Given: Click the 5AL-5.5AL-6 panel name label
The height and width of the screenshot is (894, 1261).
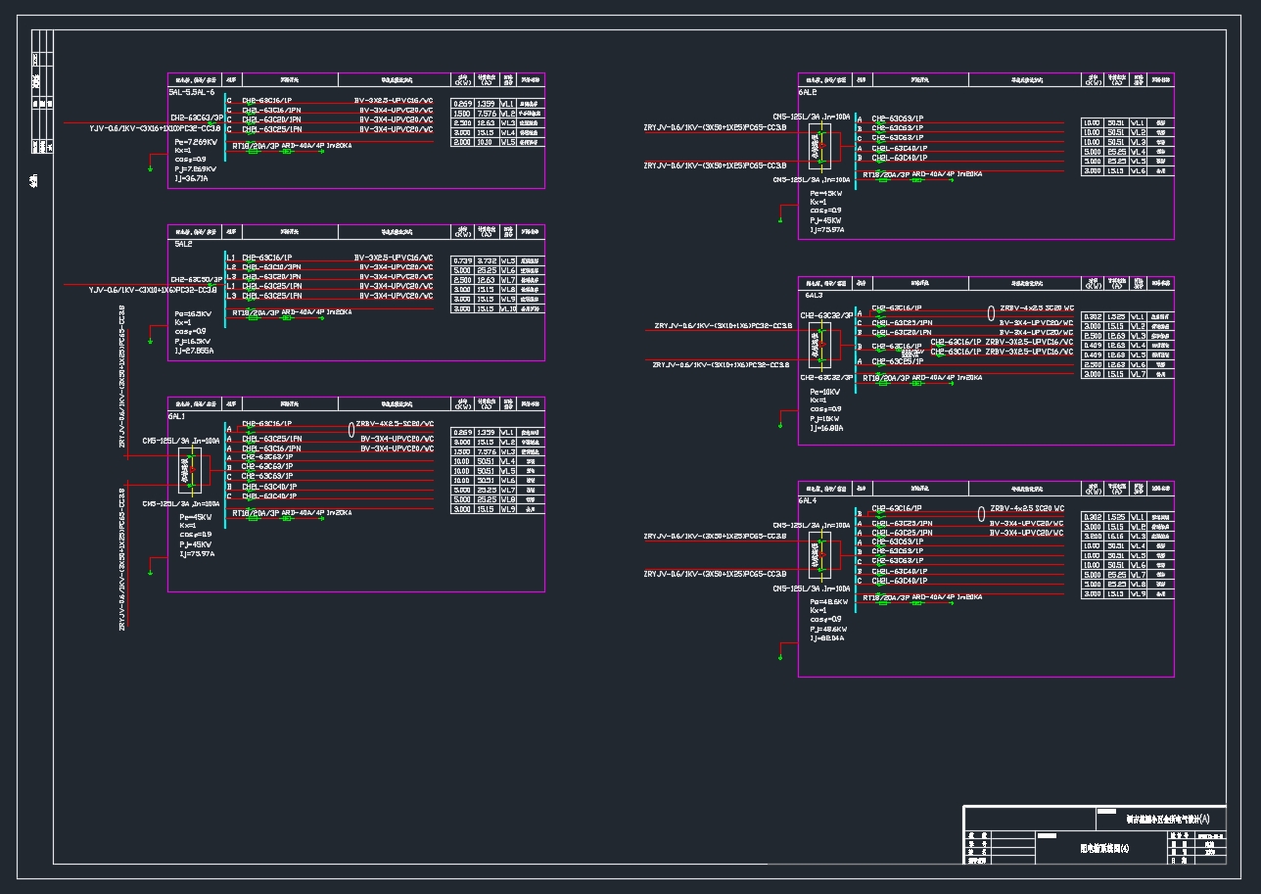Looking at the screenshot, I should [191, 92].
